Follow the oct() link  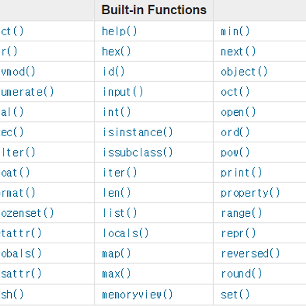235,92
